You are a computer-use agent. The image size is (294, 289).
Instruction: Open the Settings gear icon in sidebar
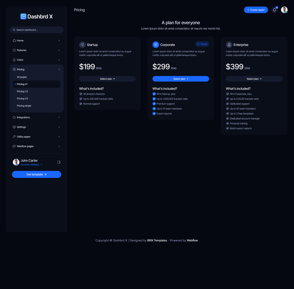14,127
